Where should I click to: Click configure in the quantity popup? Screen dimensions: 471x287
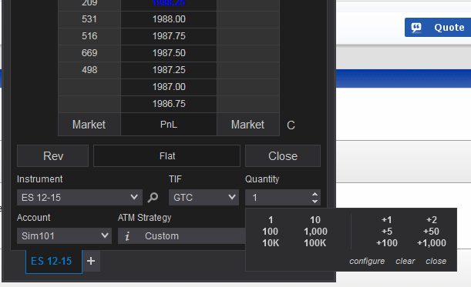367,261
